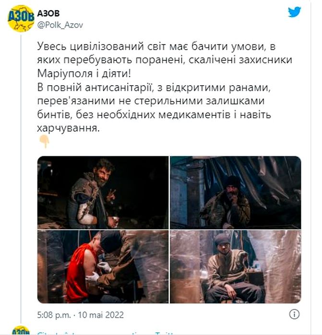322x335 pixels.
Task: Click the blue Twitter bird logo
Action: pos(294,12)
